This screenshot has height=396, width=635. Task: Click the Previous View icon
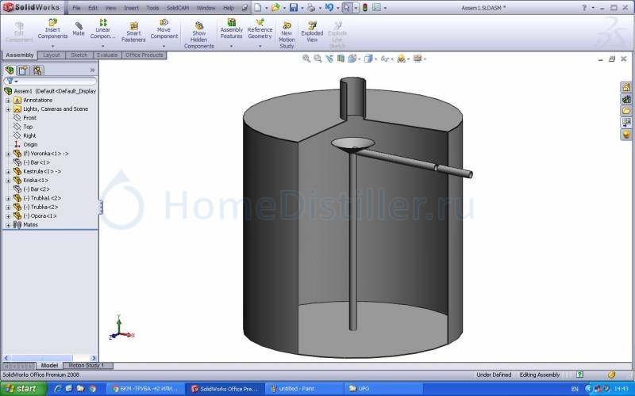(329, 59)
